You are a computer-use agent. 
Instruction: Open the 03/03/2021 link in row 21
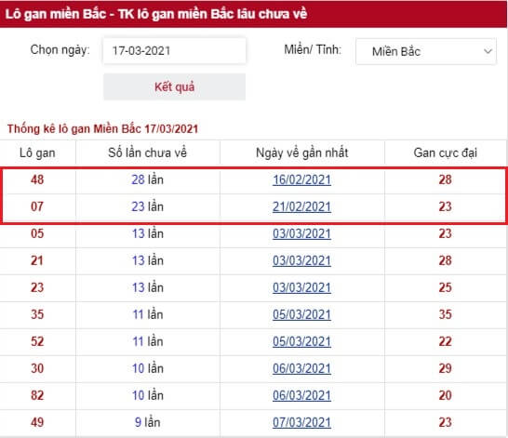pos(301,260)
